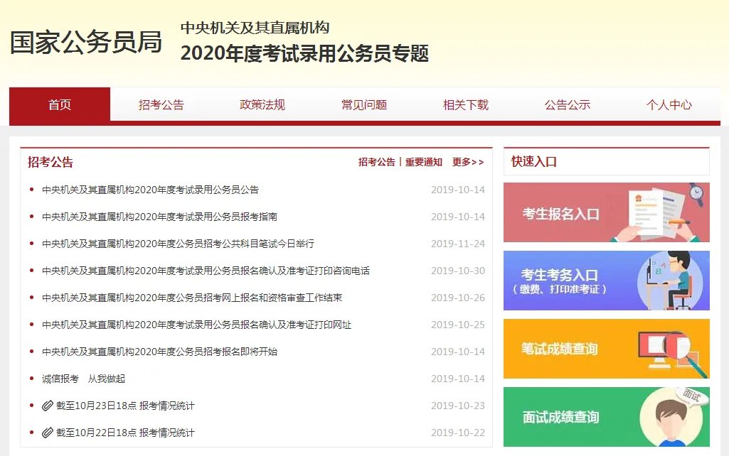Switch to the 招考公告 tab
This screenshot has height=456, width=729.
161,104
